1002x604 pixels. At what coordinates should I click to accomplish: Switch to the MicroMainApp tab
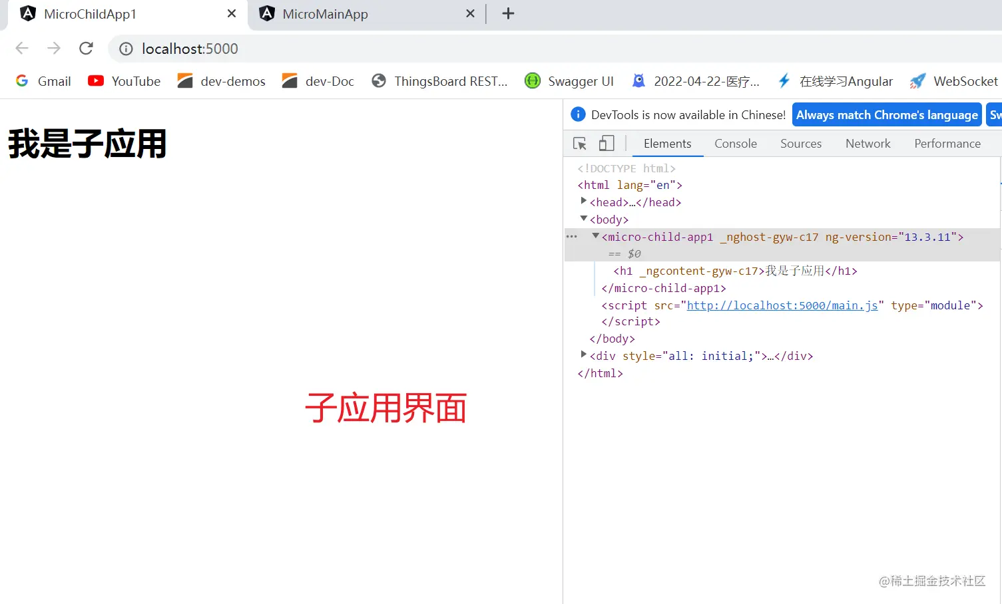tap(365, 14)
